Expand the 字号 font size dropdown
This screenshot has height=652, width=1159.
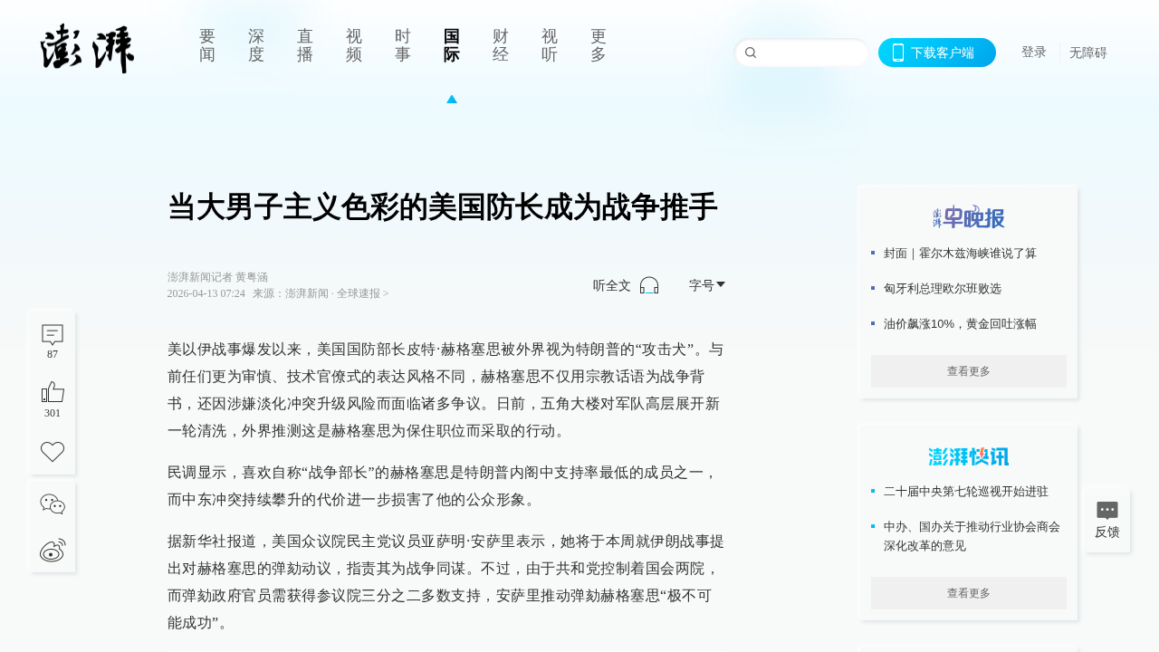click(706, 285)
